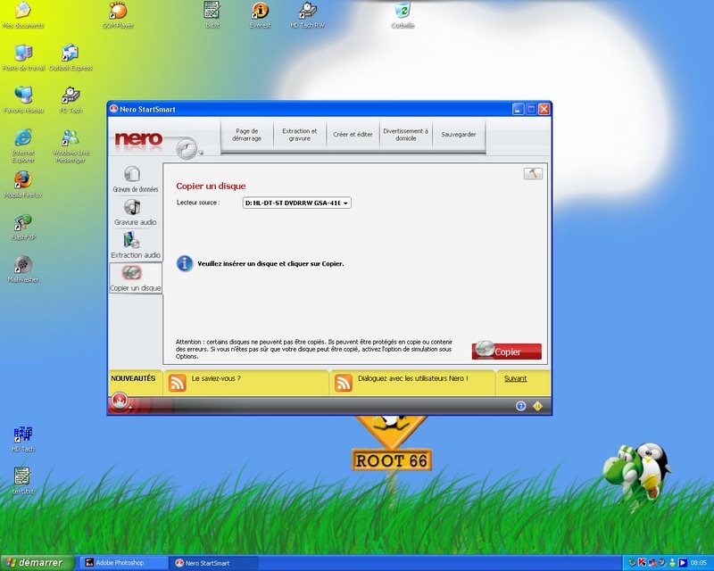Open the hammer options icon in Nero
Screen dimensions: 714x571
(533, 173)
